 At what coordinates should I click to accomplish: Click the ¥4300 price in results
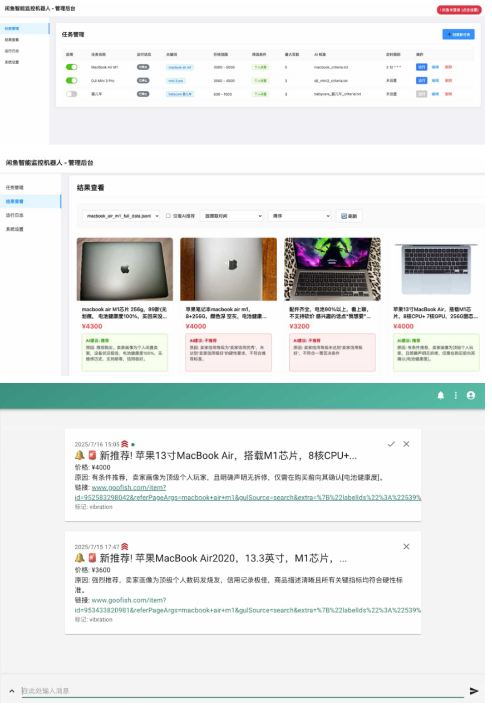[x=92, y=326]
